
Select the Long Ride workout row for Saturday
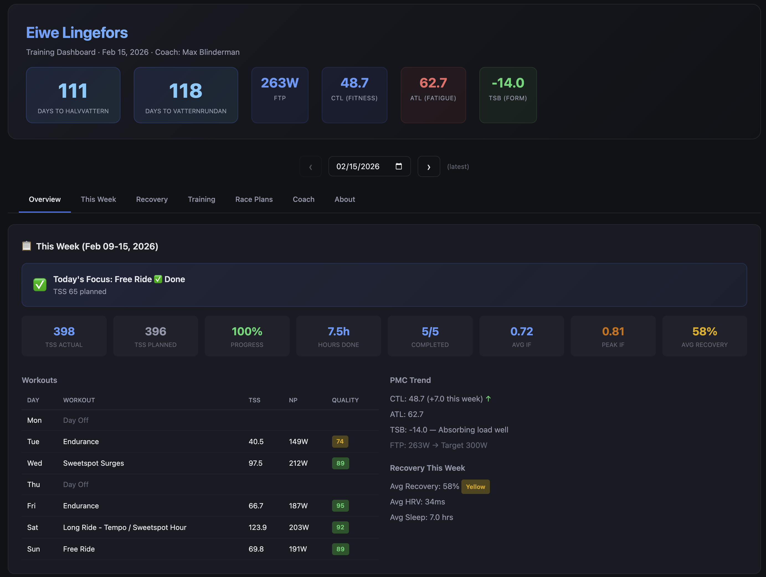click(x=125, y=527)
